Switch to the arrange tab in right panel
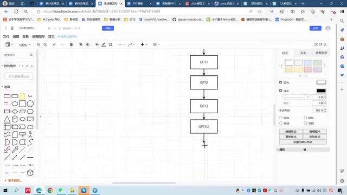The height and width of the screenshot is (195, 347). pyautogui.click(x=321, y=53)
